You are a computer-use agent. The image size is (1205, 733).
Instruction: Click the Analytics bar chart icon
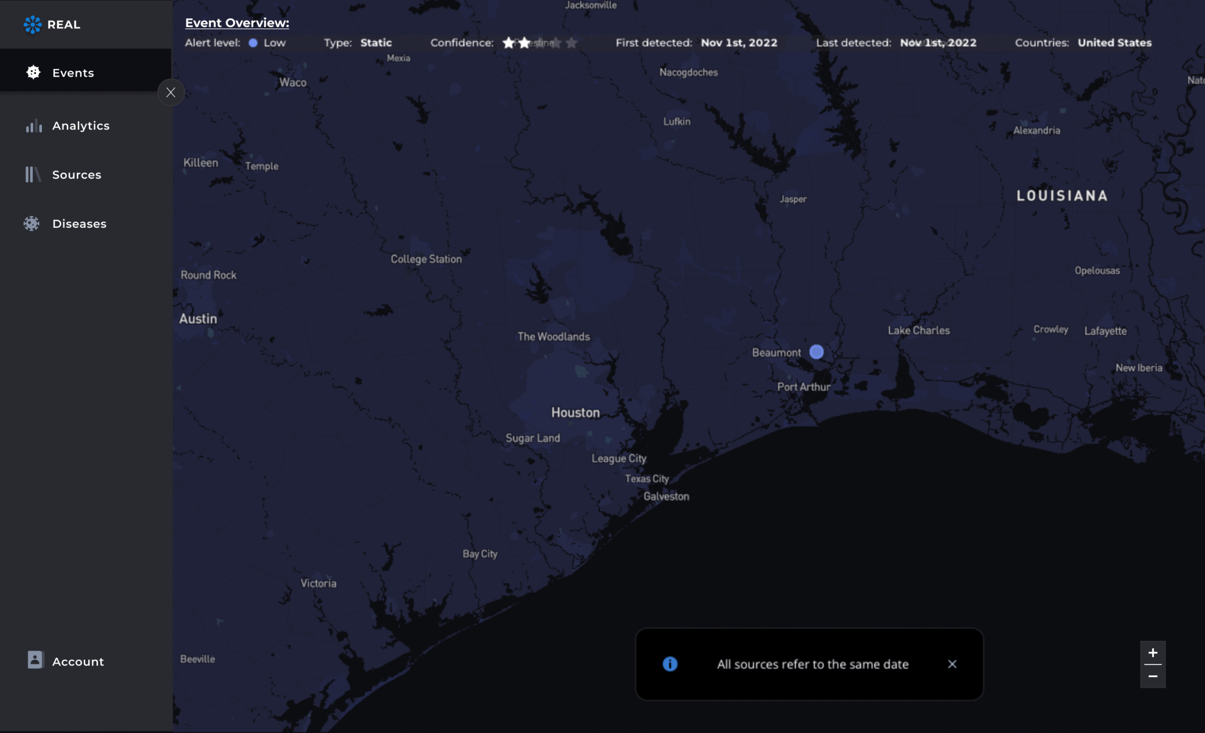pos(34,126)
